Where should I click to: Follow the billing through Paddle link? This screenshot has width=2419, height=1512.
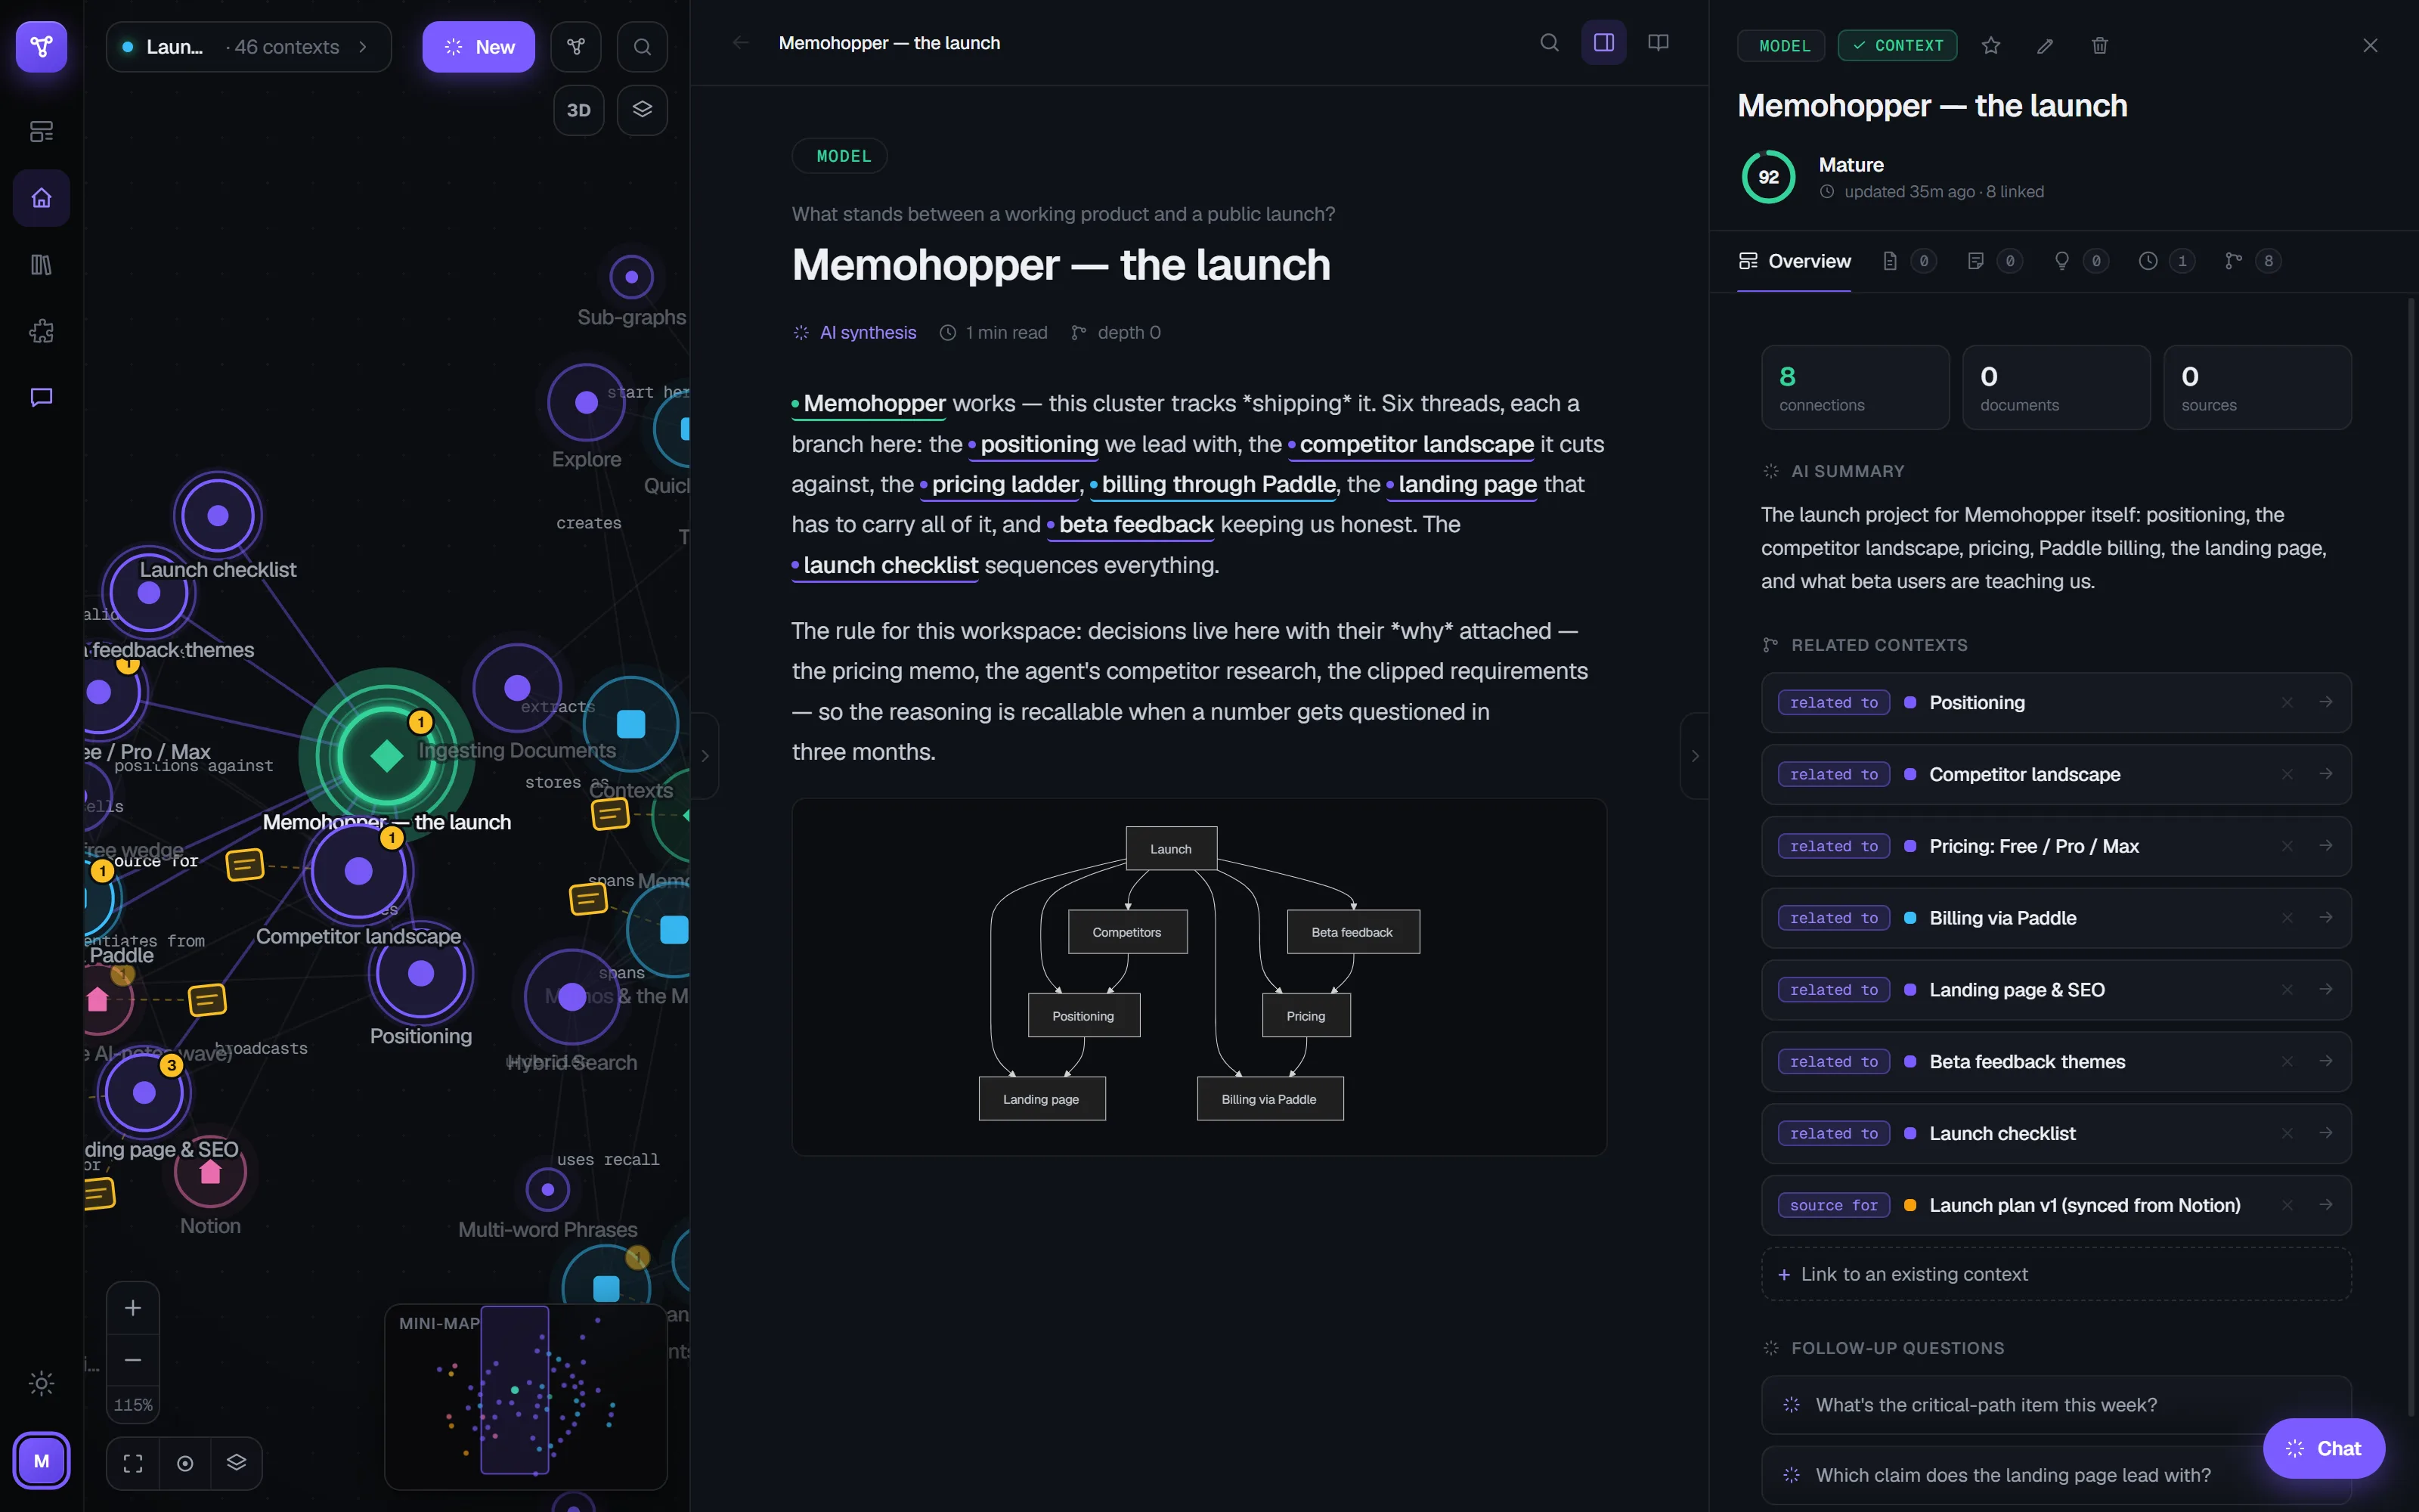pyautogui.click(x=1213, y=485)
